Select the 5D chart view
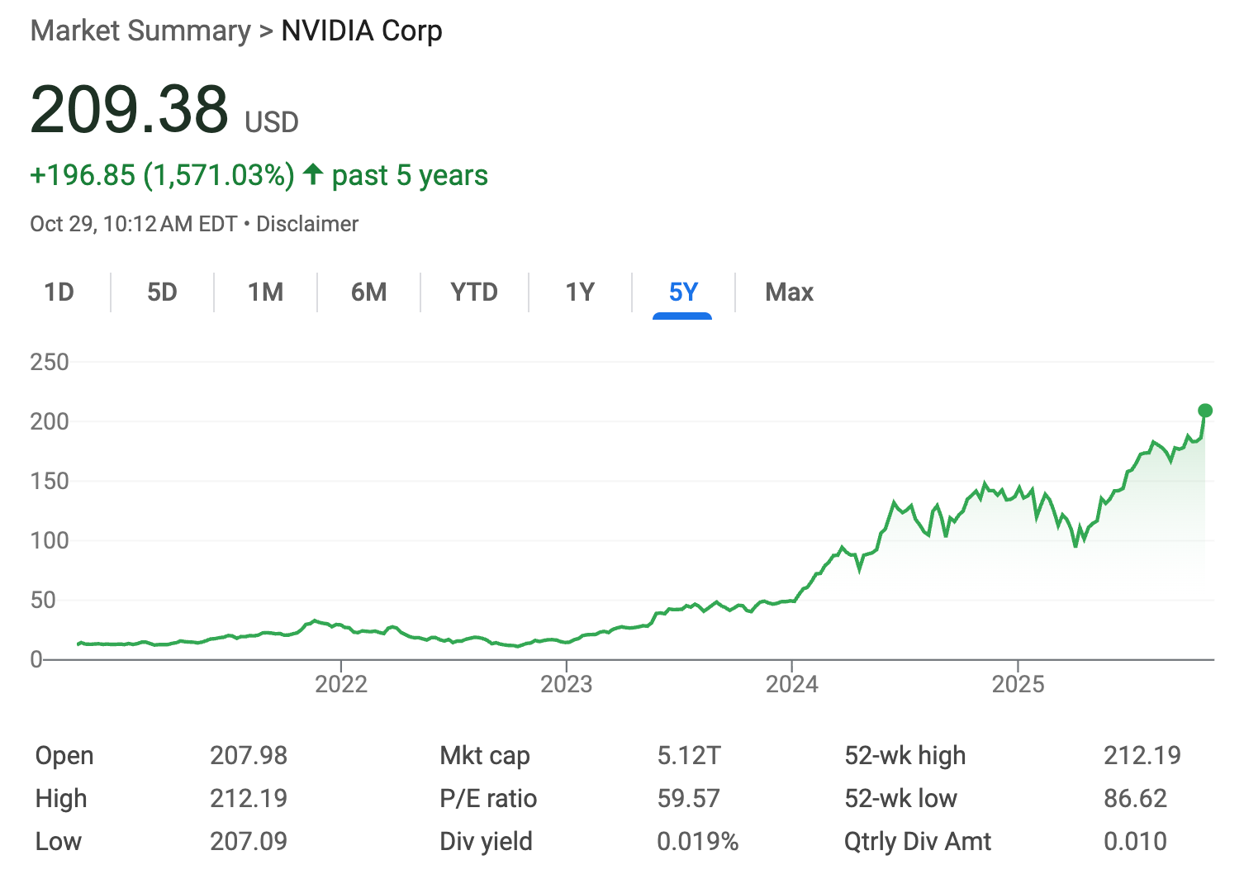Screen dimensions: 1244x879 [x=162, y=292]
